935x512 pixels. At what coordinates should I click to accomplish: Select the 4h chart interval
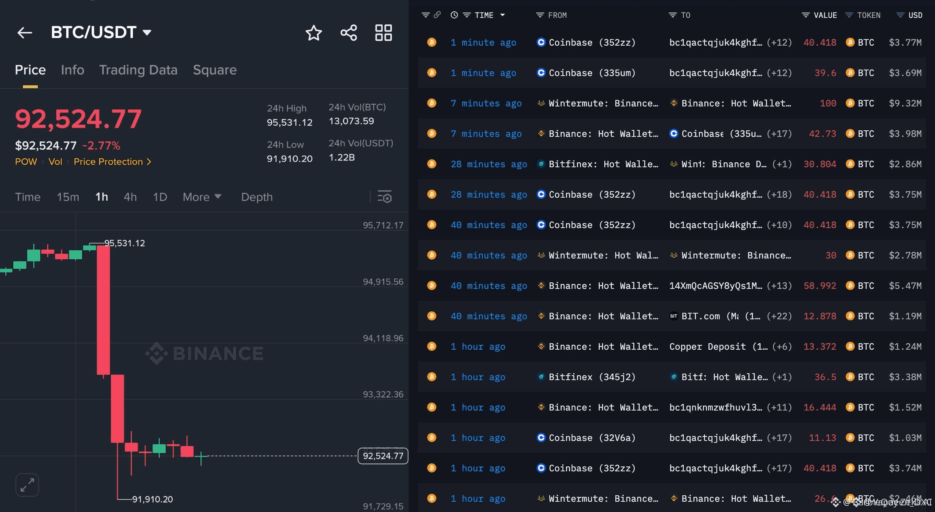click(130, 197)
